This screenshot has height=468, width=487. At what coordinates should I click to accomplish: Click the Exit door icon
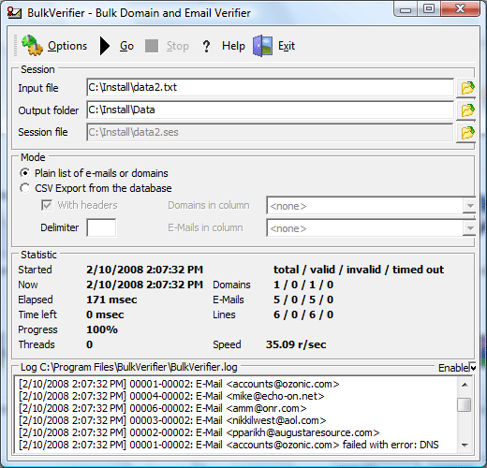click(262, 46)
